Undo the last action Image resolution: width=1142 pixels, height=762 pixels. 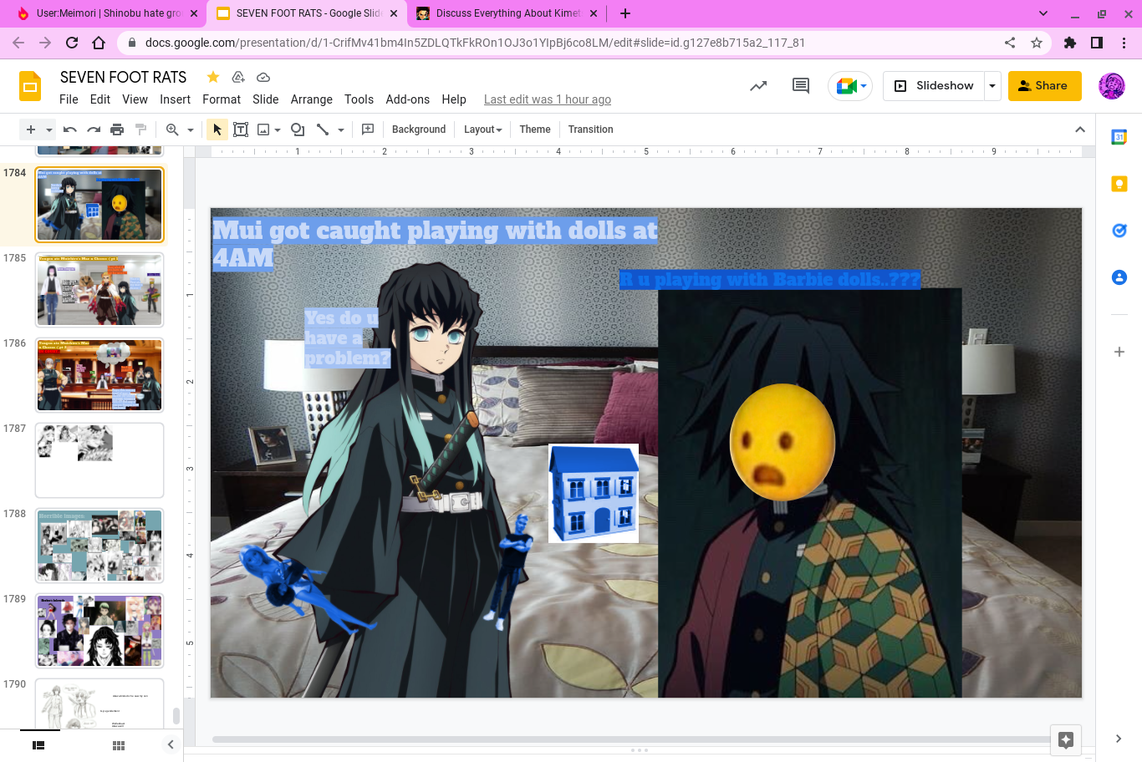pos(70,130)
